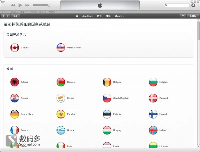This screenshot has height=152, width=200.
Task: Choose the Lithuania country link
Action: pos(164,146)
